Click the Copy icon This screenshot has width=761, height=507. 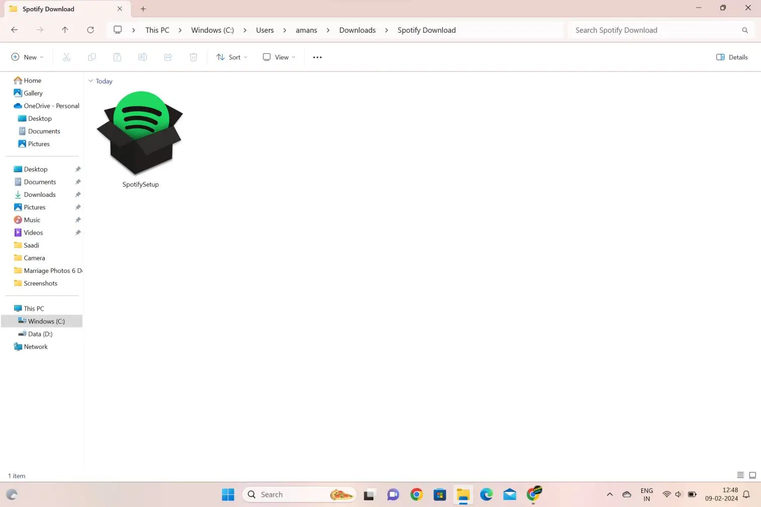[92, 57]
